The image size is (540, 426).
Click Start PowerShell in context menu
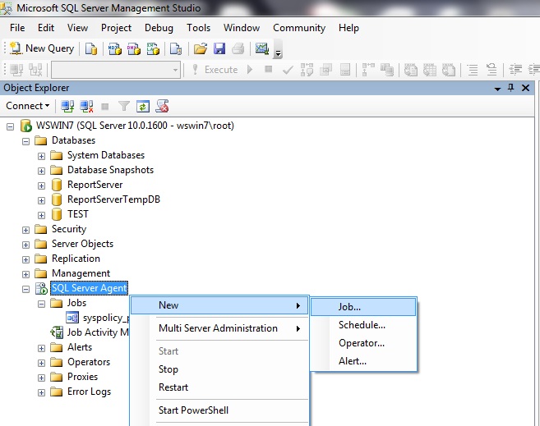point(193,410)
